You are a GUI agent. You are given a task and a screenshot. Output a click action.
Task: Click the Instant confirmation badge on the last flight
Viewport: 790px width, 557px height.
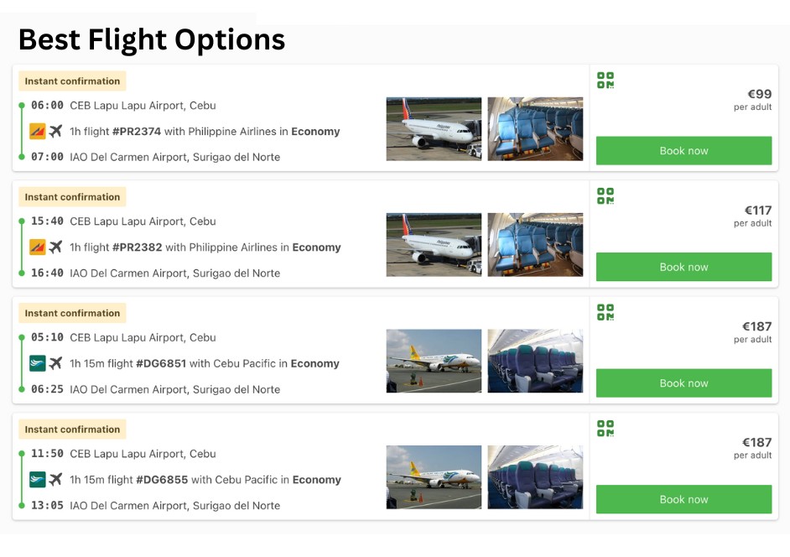(72, 429)
